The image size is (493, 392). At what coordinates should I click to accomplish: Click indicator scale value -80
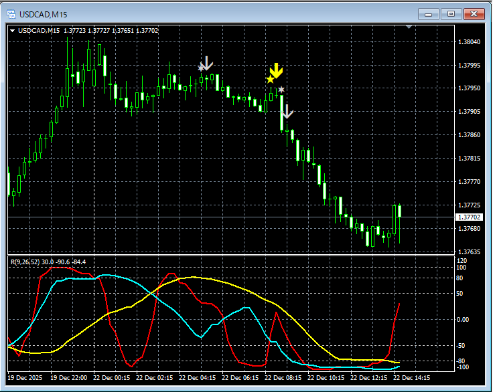(x=461, y=361)
